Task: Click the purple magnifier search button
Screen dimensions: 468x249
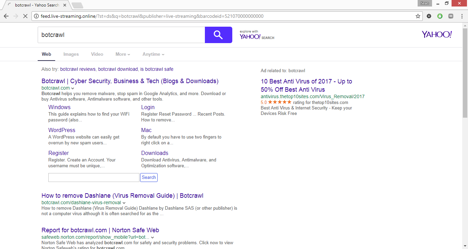Action: point(218,35)
